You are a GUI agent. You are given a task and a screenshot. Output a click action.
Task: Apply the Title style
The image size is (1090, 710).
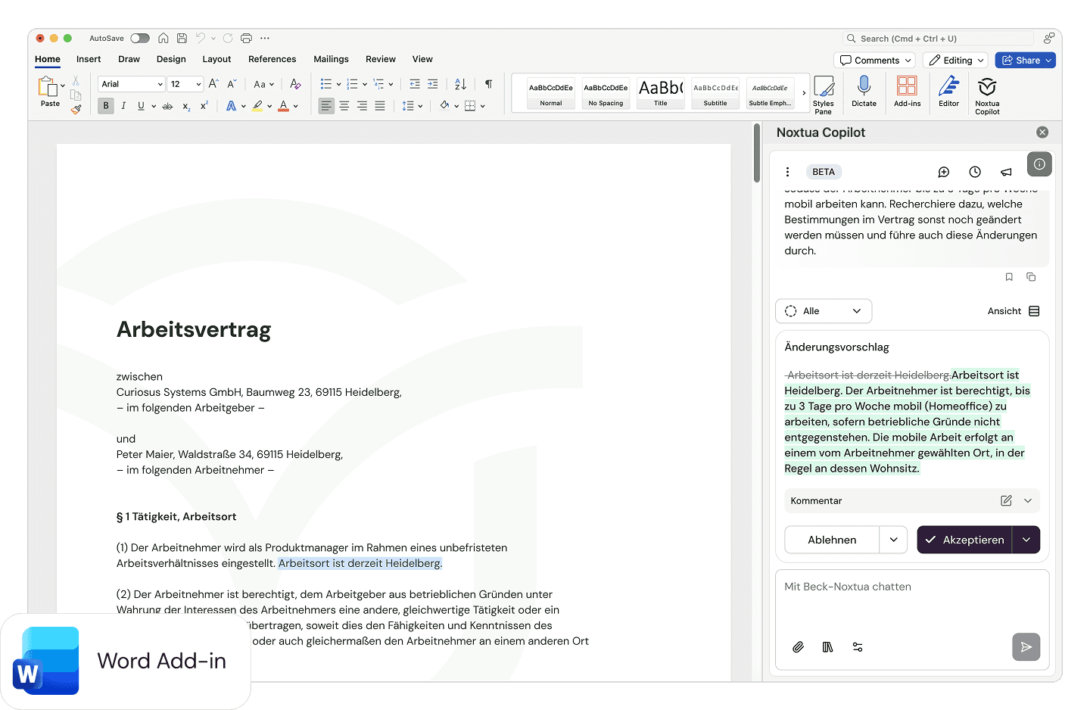(x=661, y=94)
